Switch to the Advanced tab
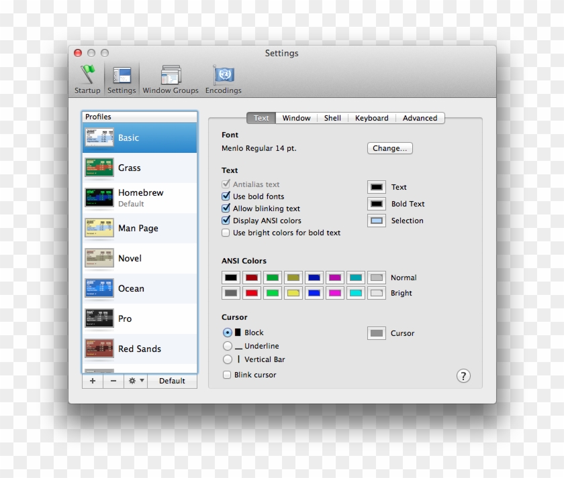The image size is (564, 478). (420, 117)
